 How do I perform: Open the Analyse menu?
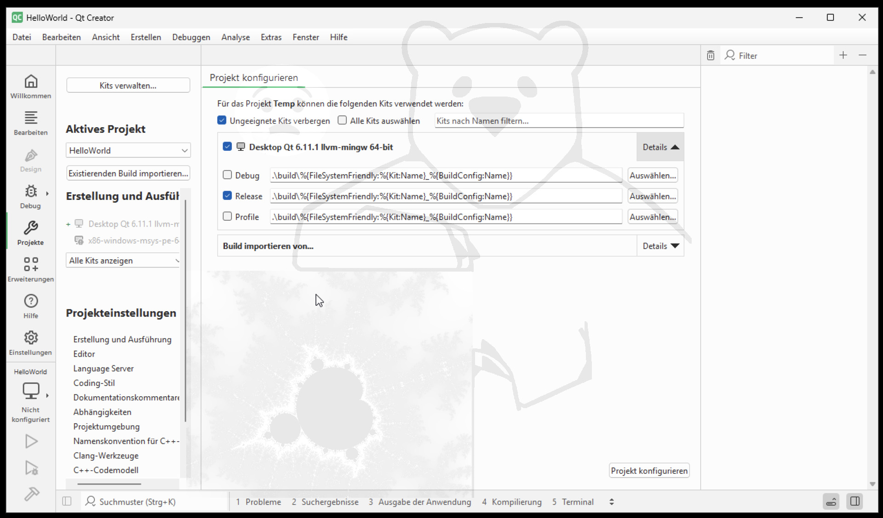tap(235, 37)
